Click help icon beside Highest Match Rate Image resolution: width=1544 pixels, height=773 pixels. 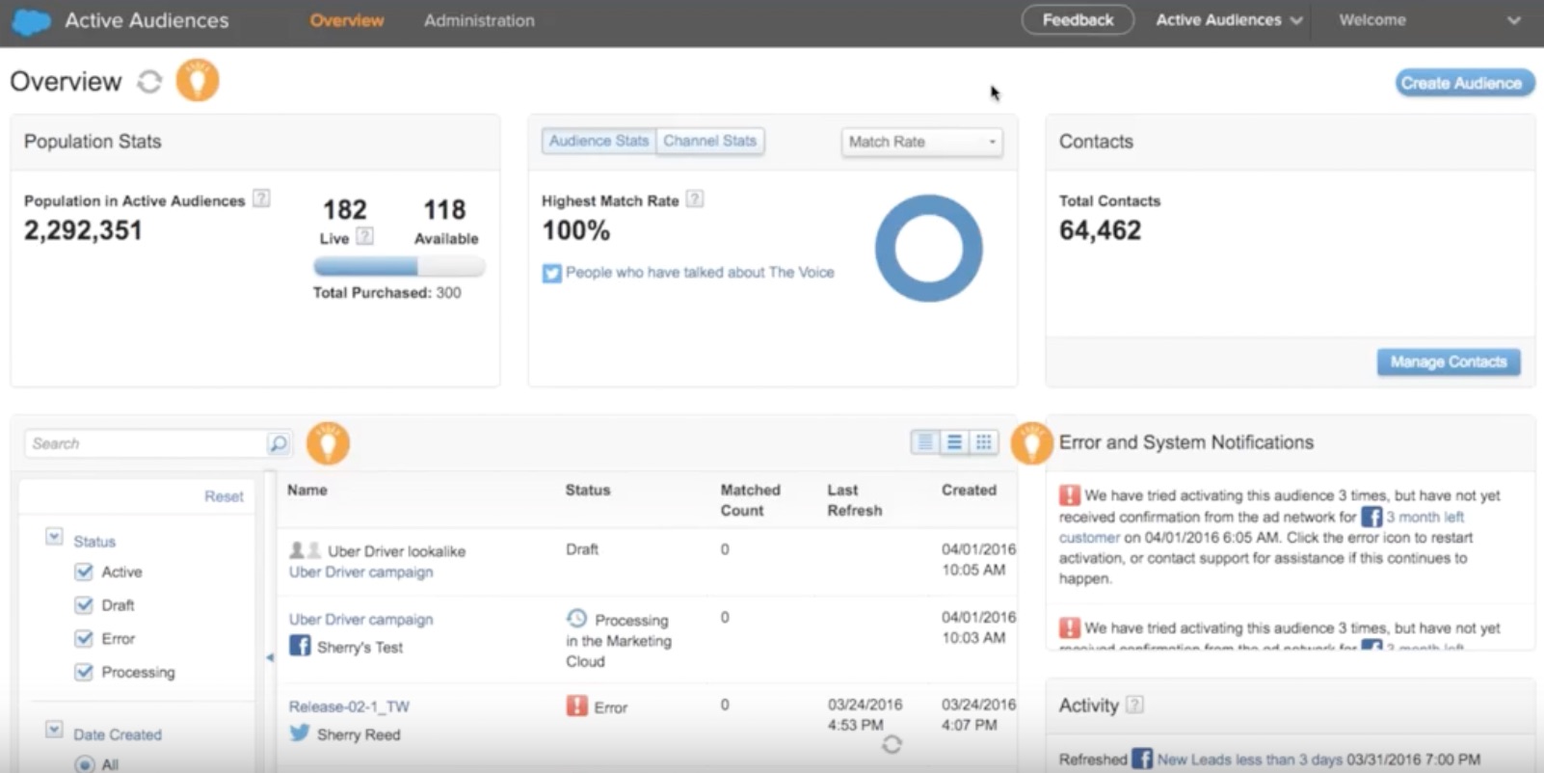(695, 200)
